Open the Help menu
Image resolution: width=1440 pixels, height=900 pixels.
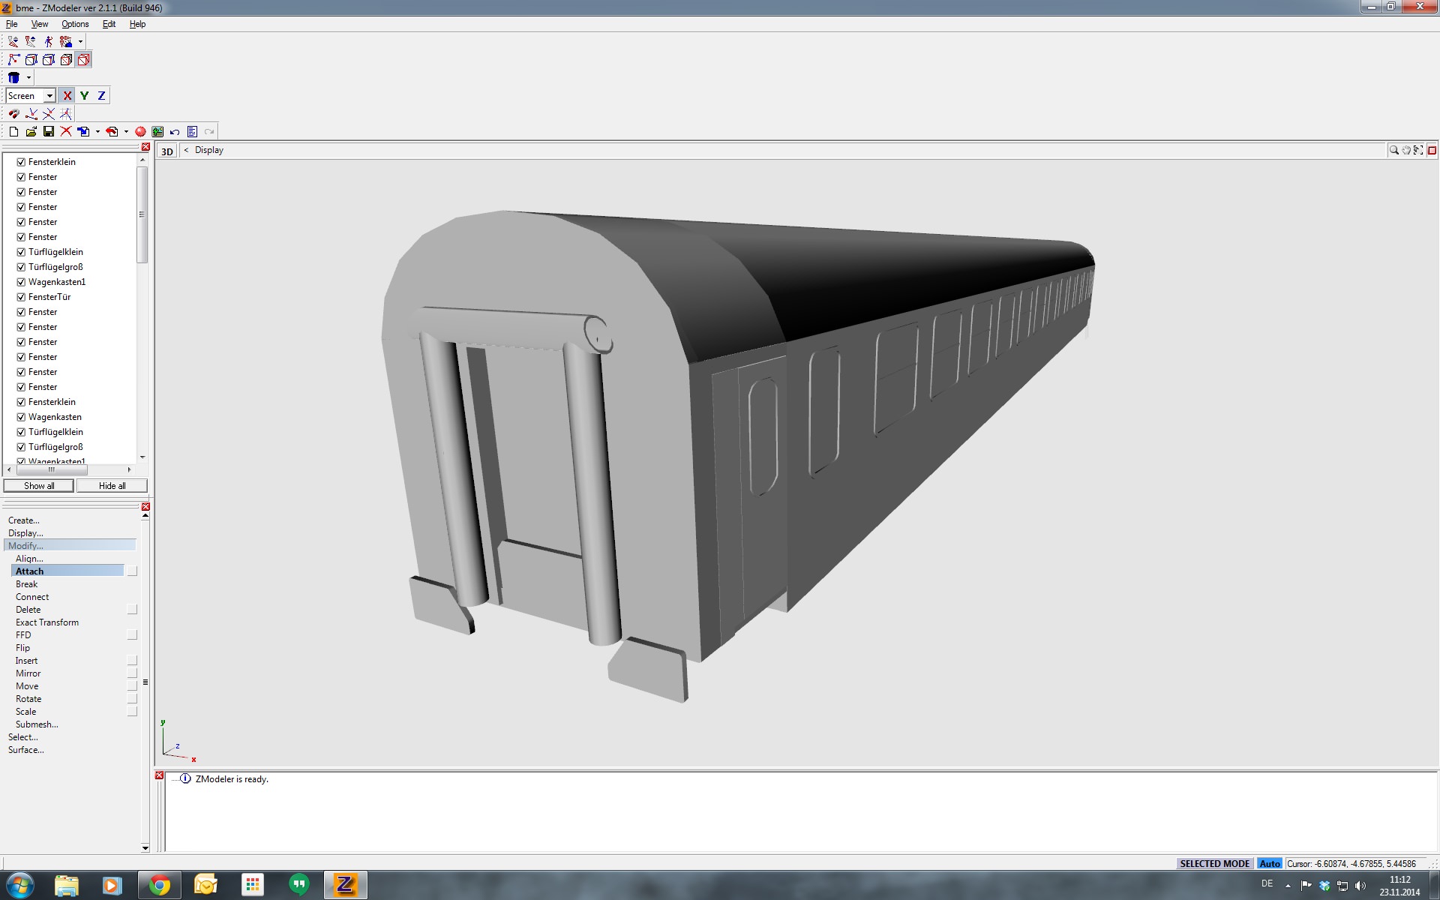(x=138, y=24)
